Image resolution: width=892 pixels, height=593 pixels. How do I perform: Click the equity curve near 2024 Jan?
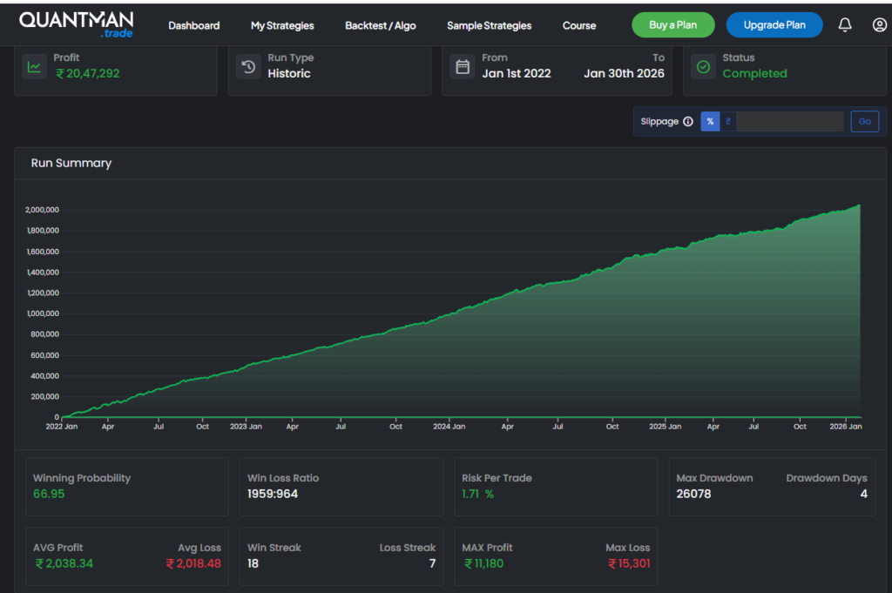tap(449, 313)
